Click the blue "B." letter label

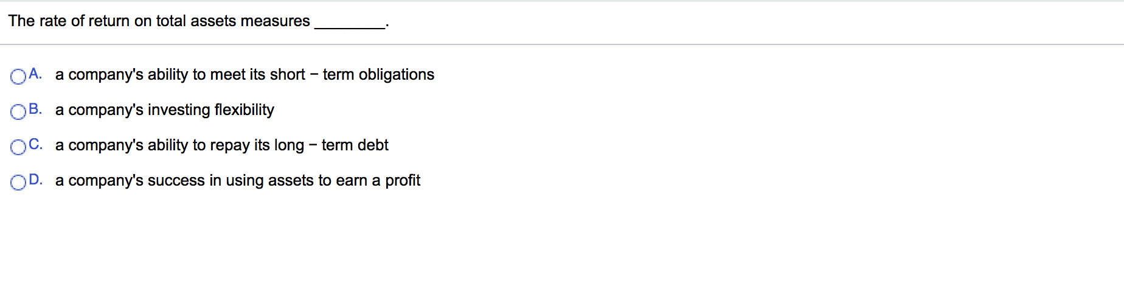coord(35,109)
